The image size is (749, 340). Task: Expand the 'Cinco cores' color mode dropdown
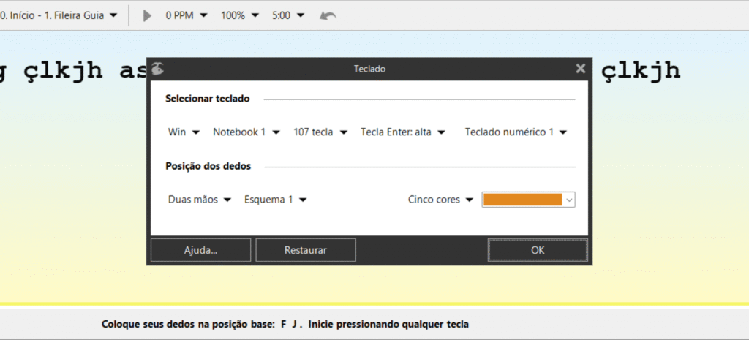click(441, 200)
